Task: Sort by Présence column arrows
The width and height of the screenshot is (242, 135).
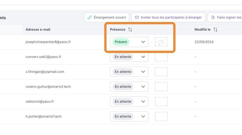Action: pyautogui.click(x=130, y=30)
